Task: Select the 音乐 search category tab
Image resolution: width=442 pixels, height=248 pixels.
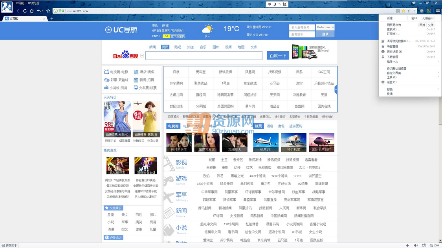Action: click(203, 47)
